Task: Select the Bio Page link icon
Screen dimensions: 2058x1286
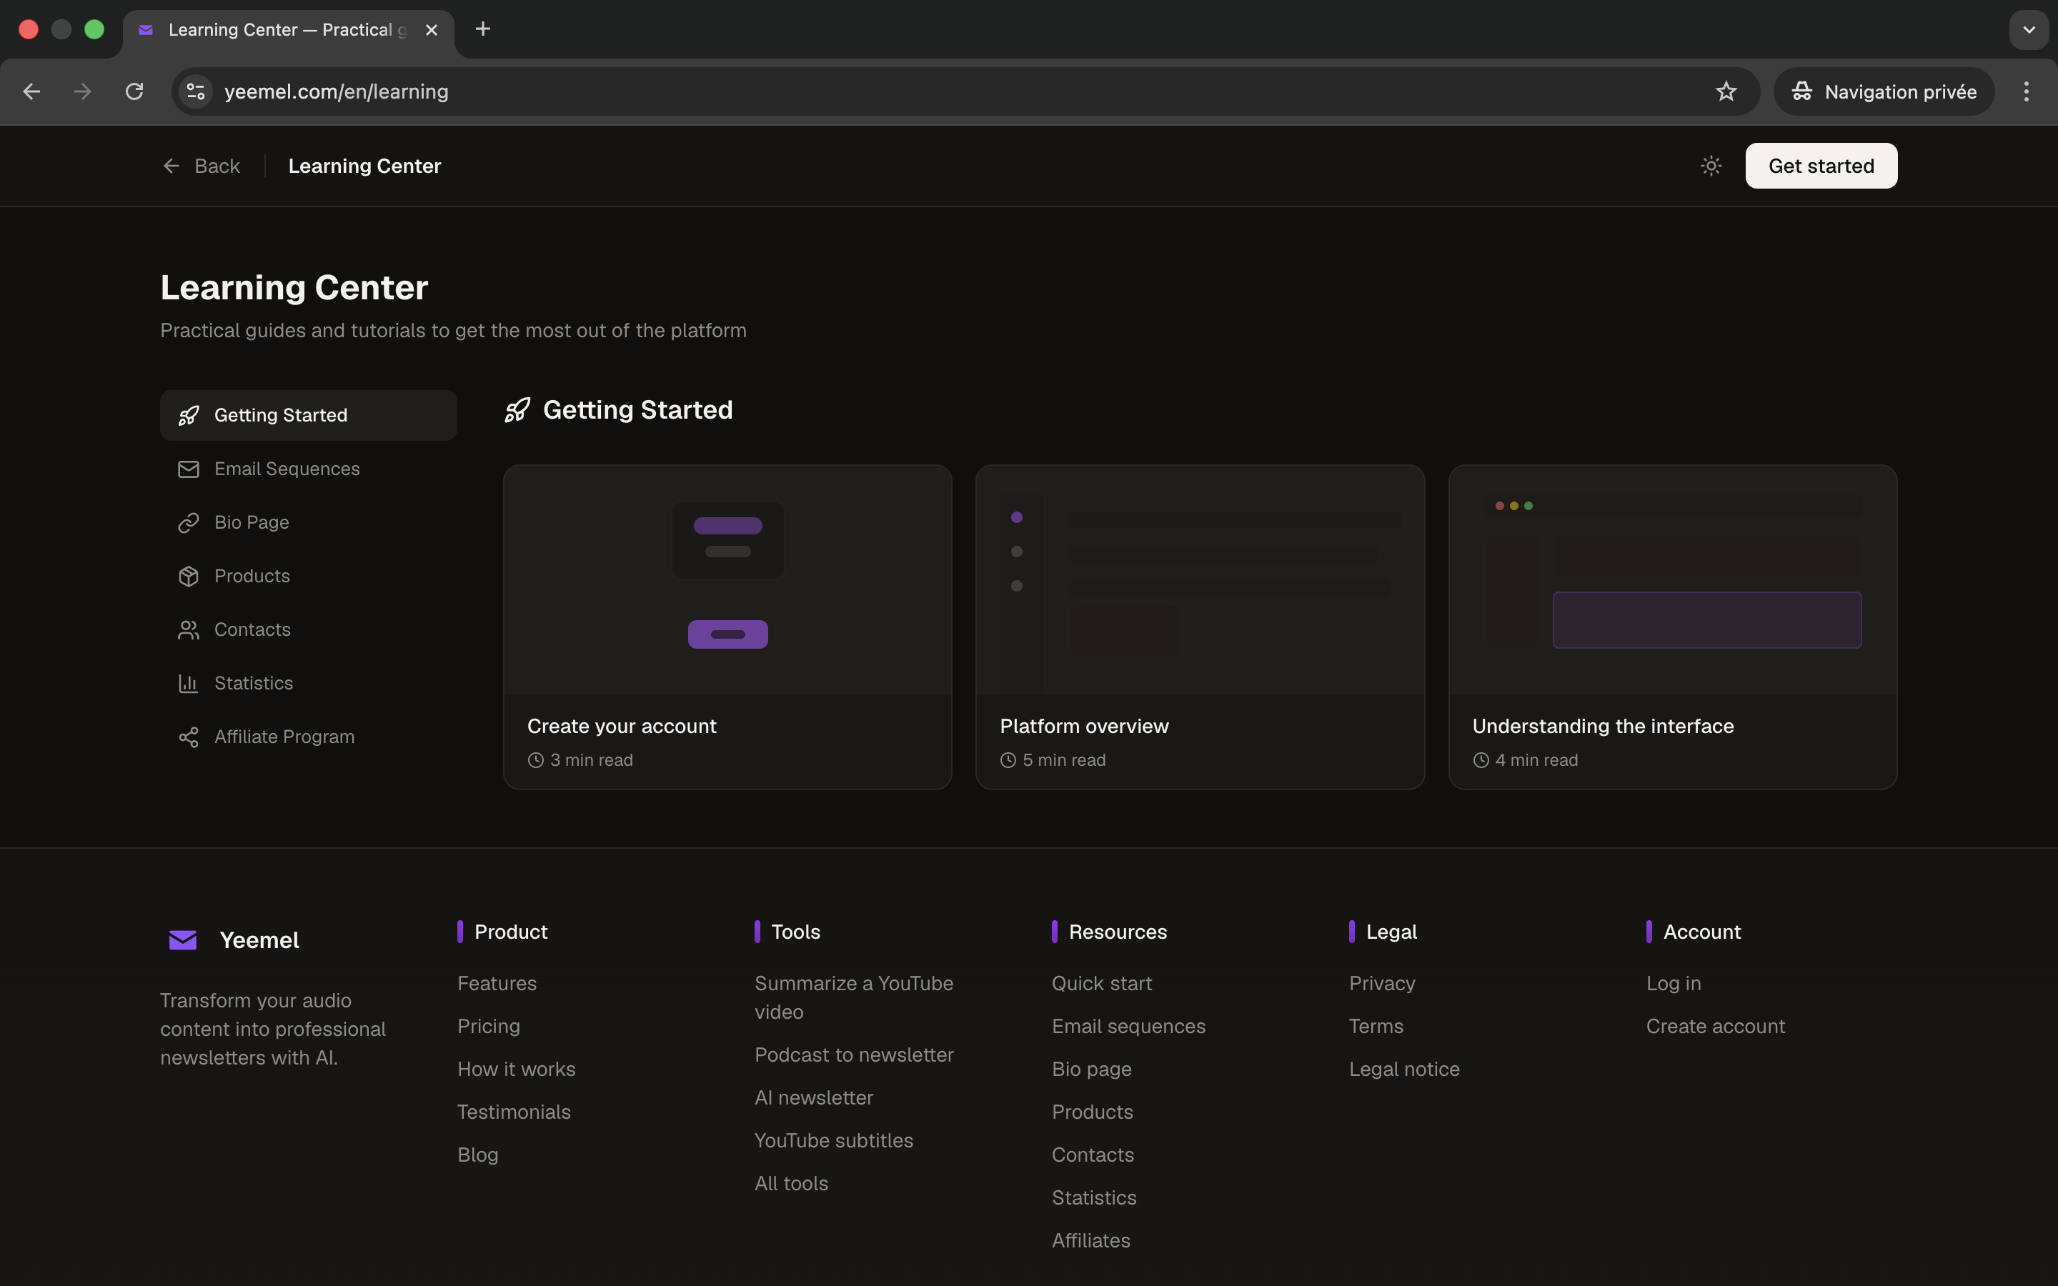Action: tap(189, 522)
